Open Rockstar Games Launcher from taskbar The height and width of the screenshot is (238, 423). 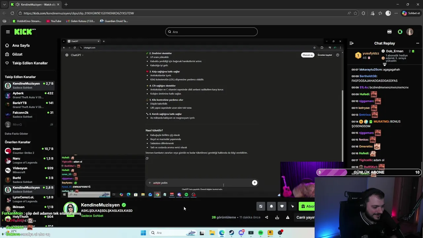pos(270,233)
